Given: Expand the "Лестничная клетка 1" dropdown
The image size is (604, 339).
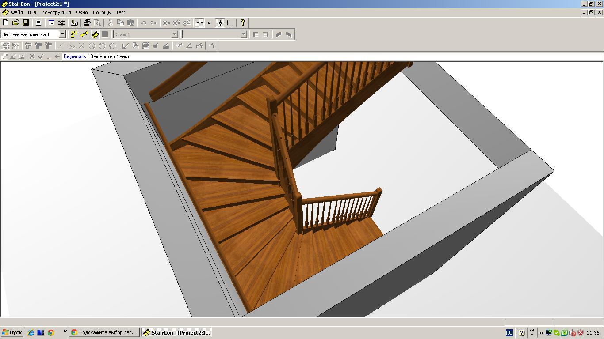Looking at the screenshot, I should coord(62,34).
